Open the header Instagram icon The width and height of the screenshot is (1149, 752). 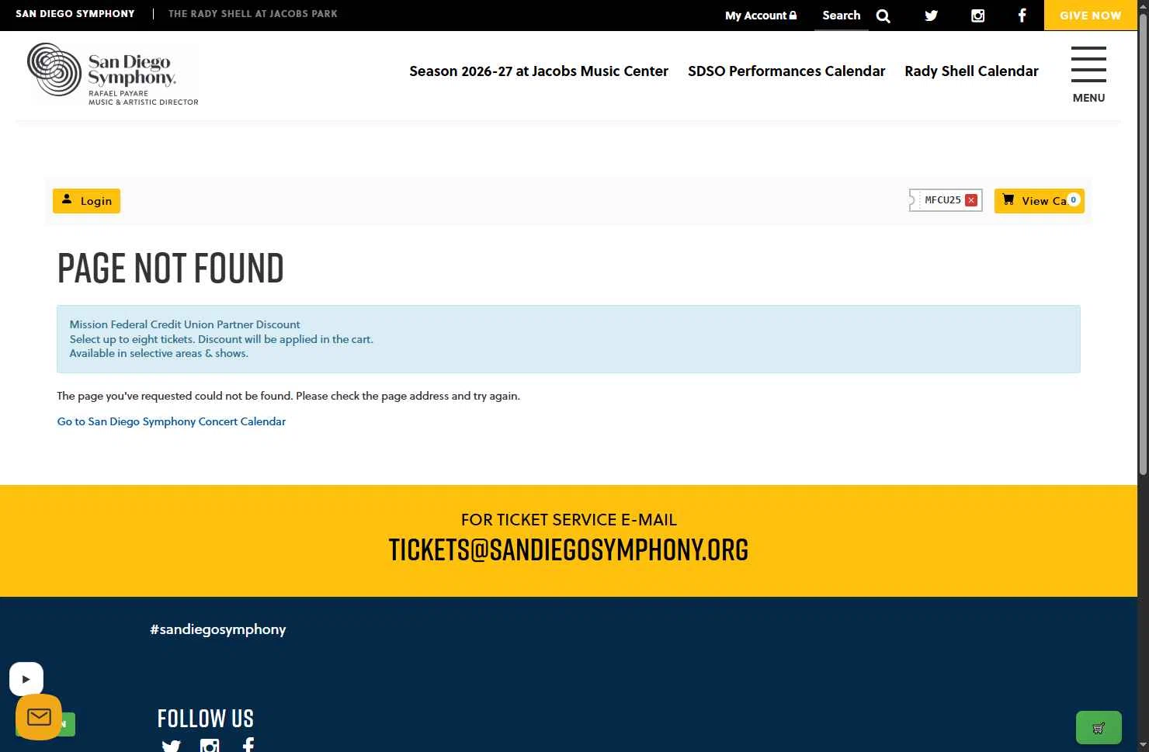coord(978,16)
